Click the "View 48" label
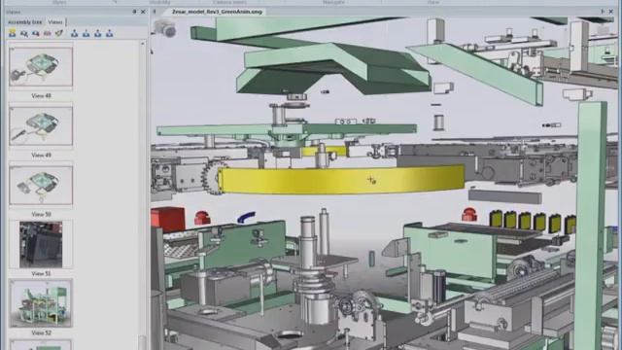This screenshot has width=622, height=350. 41,95
